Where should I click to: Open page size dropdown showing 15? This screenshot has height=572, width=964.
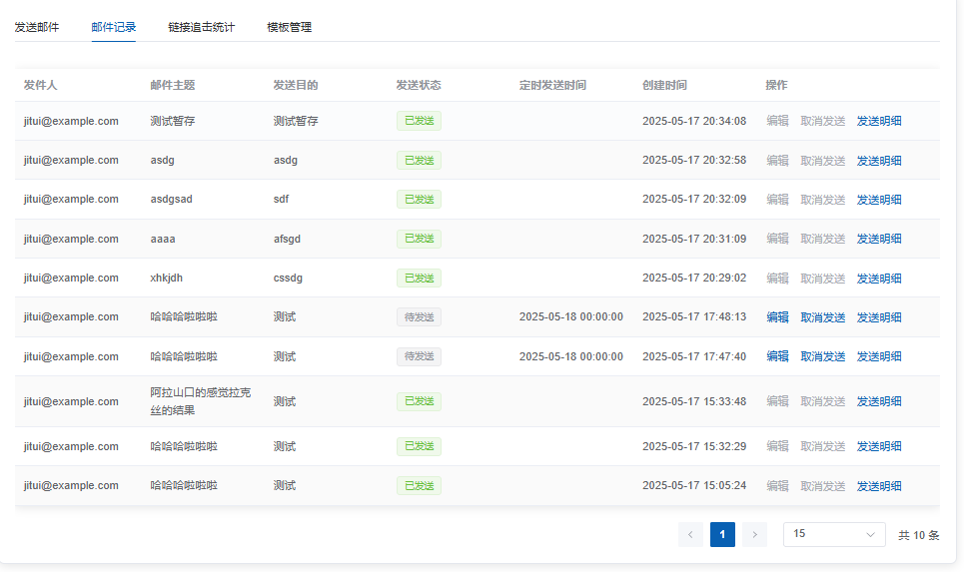(834, 535)
